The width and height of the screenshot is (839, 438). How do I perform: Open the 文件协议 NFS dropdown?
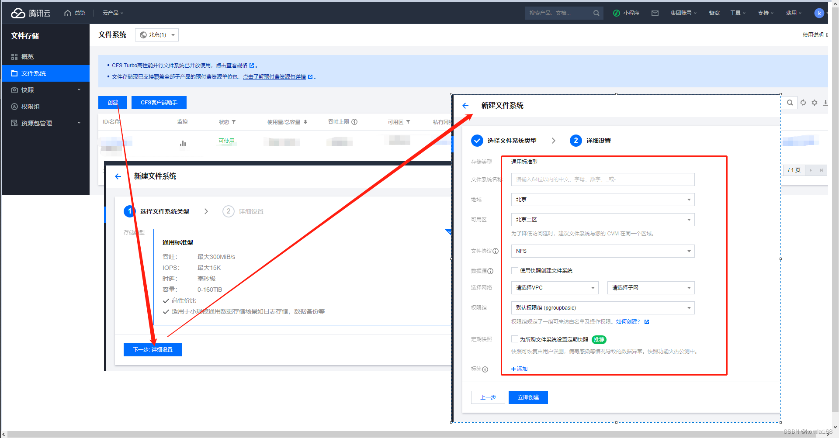pos(603,251)
